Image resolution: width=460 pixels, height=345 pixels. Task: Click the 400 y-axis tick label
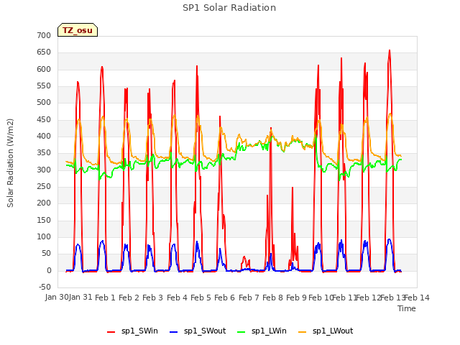(44, 136)
